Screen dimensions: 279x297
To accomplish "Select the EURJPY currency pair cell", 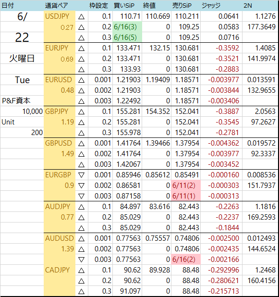I will pos(60,48).
